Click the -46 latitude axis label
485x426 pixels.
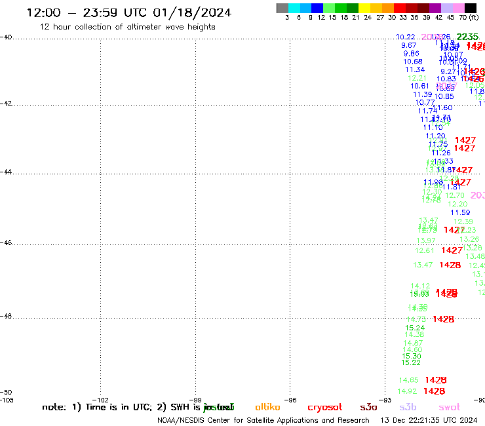[x=6, y=242]
